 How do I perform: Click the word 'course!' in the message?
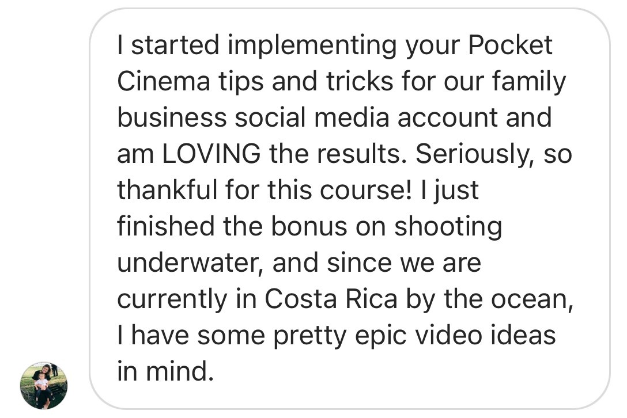(365, 190)
